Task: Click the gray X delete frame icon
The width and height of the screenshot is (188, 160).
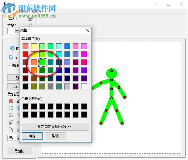Action: pos(30,19)
